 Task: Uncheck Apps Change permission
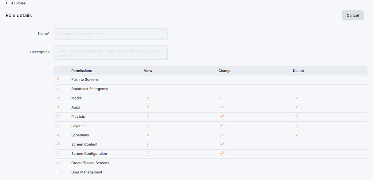[x=223, y=107]
